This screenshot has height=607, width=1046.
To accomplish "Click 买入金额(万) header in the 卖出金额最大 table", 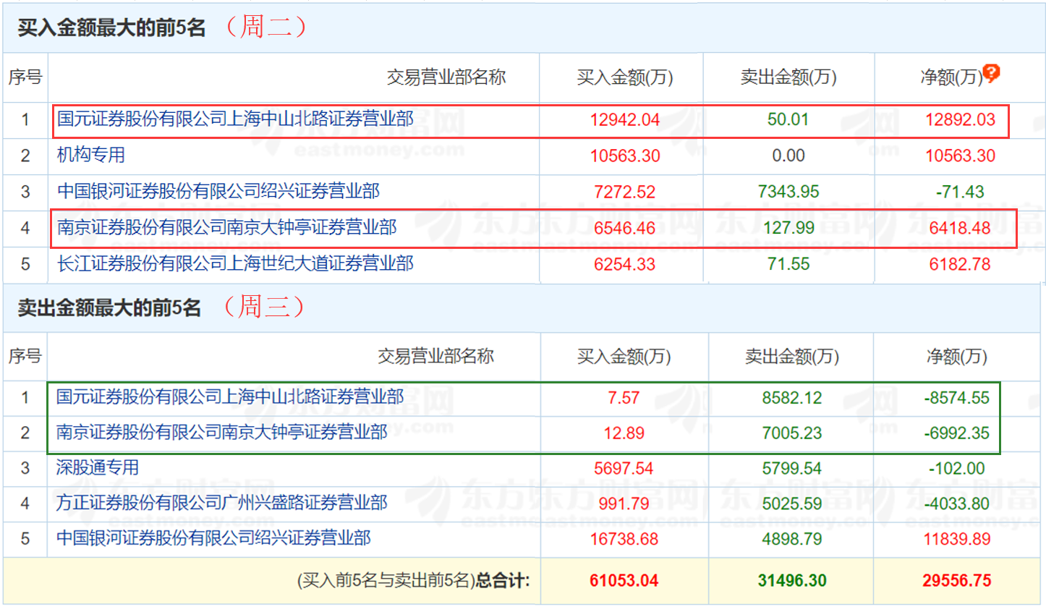I will pos(624,356).
